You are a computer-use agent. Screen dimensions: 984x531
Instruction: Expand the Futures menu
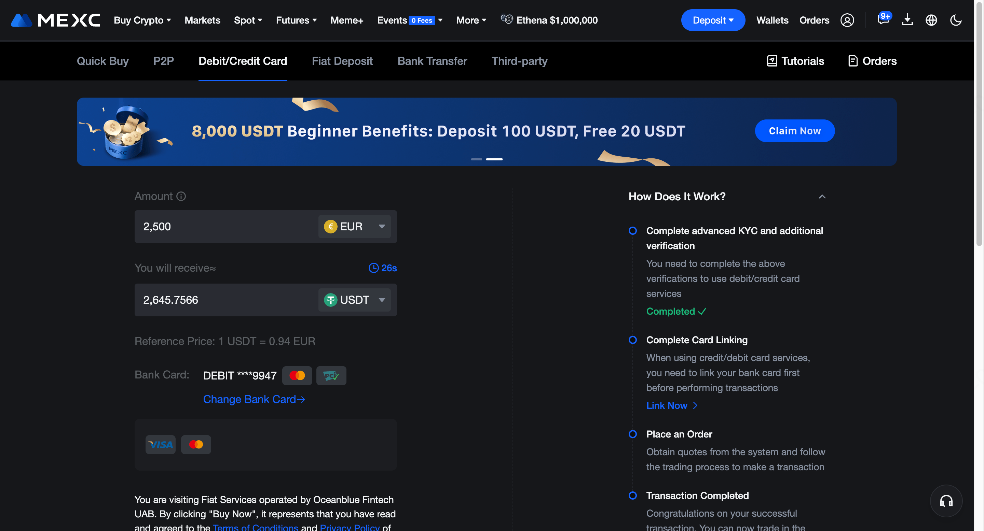296,20
